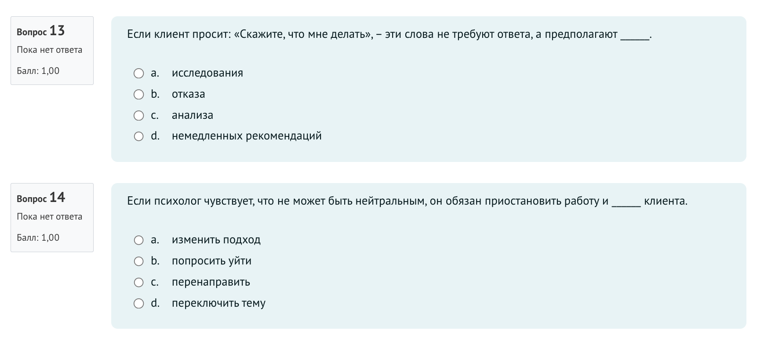This screenshot has height=345, width=757.
Task: Select radio option «изменить подход» in Question 14
Action: click(139, 240)
